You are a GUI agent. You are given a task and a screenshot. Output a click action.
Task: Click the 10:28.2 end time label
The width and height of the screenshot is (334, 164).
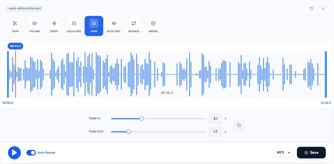pyautogui.click(x=326, y=103)
